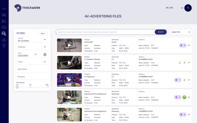Viewport: 197px width, 123px height.
Task: Open the TL user avatar
Action: (188, 8)
